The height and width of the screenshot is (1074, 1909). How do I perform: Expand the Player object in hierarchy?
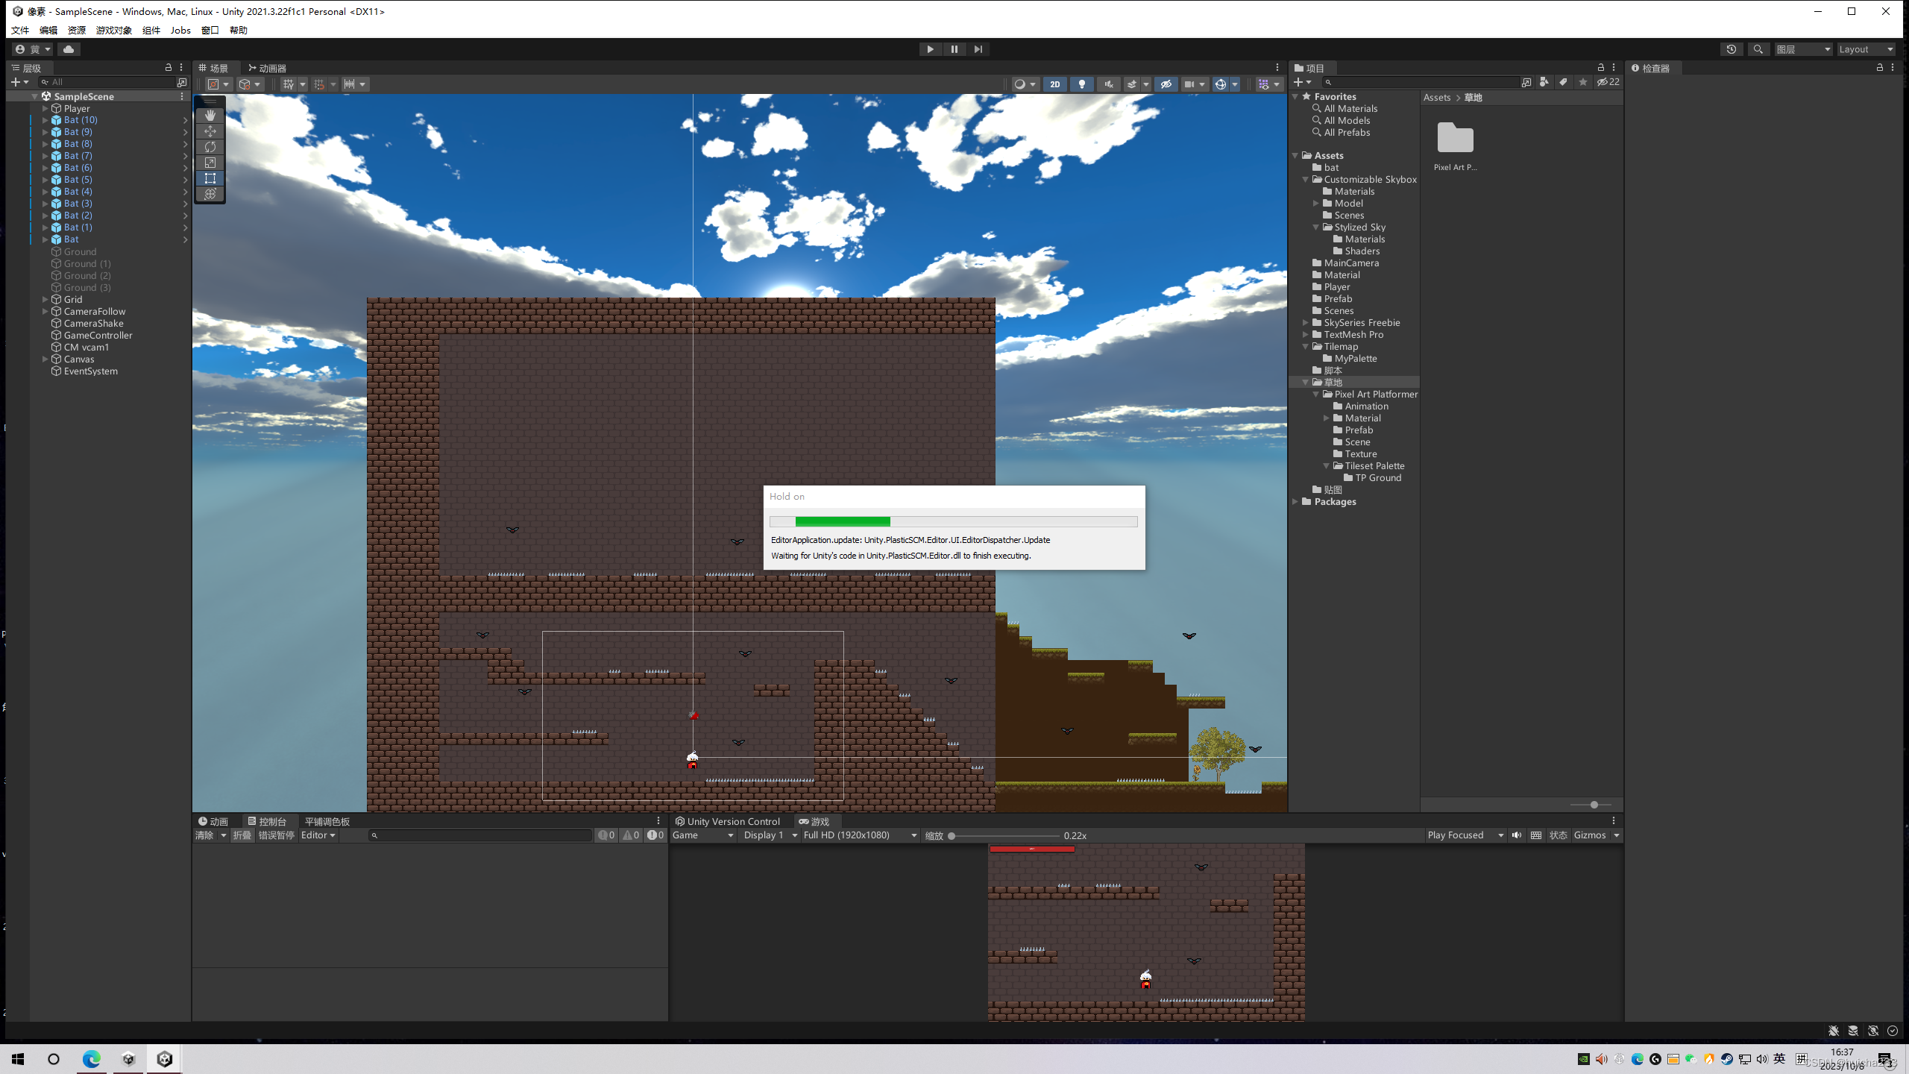(x=45, y=108)
